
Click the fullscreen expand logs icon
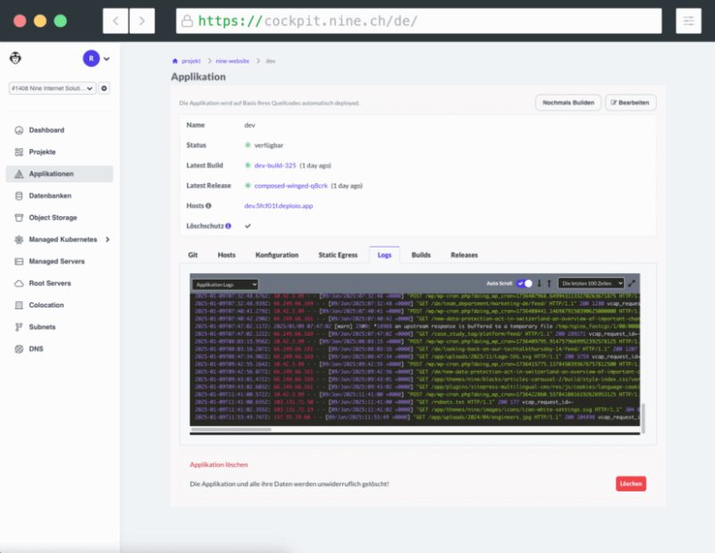tap(632, 283)
